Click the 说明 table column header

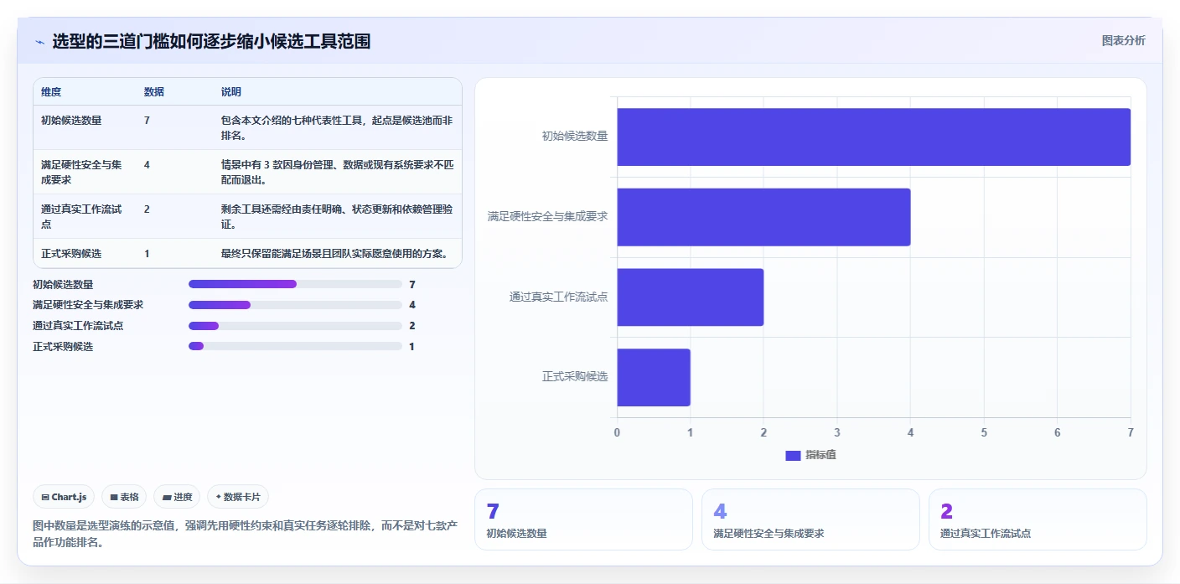(231, 92)
